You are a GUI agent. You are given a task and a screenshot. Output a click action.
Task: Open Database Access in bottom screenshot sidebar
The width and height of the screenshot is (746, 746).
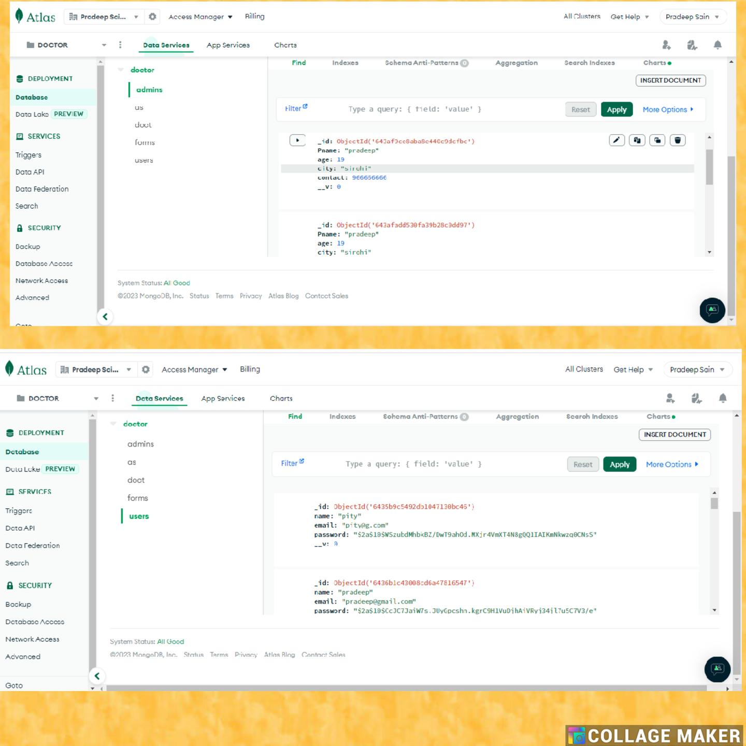[35, 622]
